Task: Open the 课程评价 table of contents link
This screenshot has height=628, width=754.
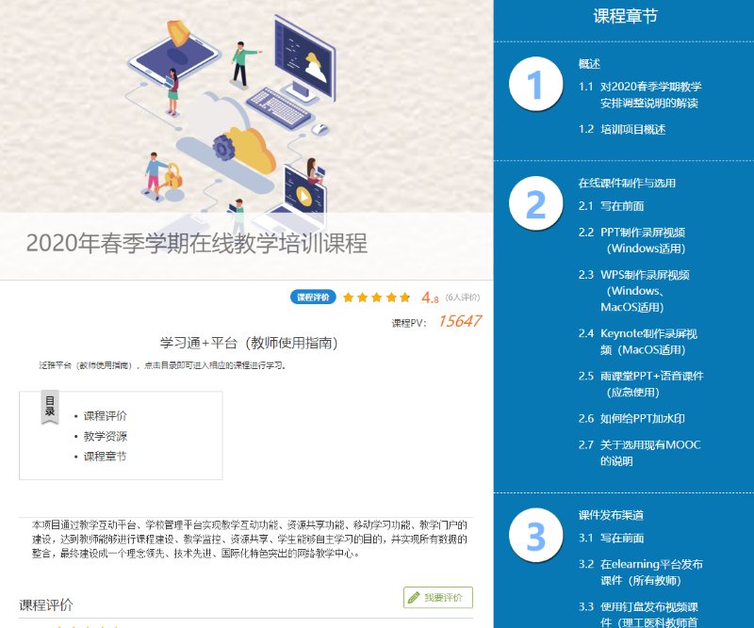Action: [x=105, y=416]
